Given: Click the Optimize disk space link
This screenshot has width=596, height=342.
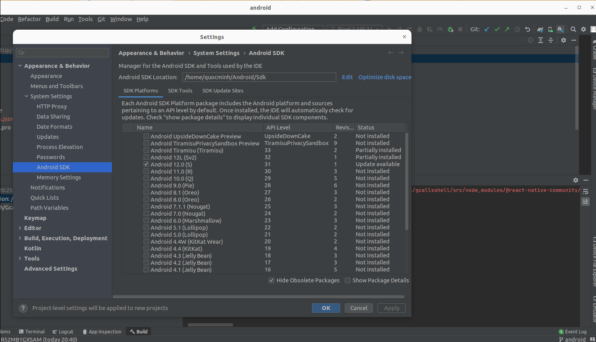Looking at the screenshot, I should [x=385, y=77].
